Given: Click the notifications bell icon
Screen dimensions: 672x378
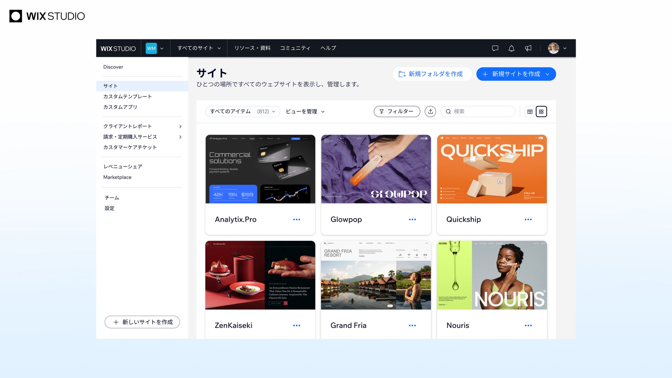Looking at the screenshot, I should point(511,48).
